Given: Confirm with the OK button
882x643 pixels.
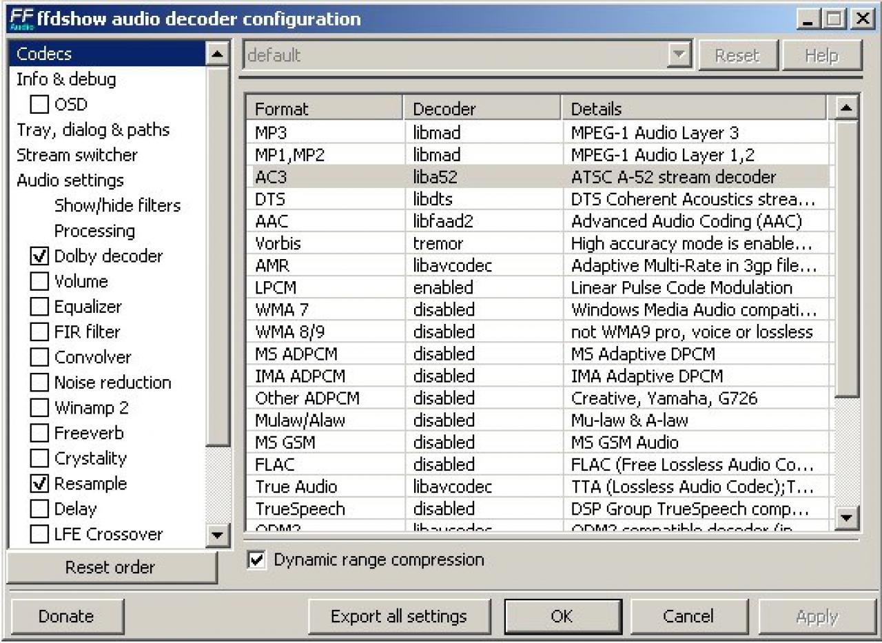Looking at the screenshot, I should pos(562,616).
